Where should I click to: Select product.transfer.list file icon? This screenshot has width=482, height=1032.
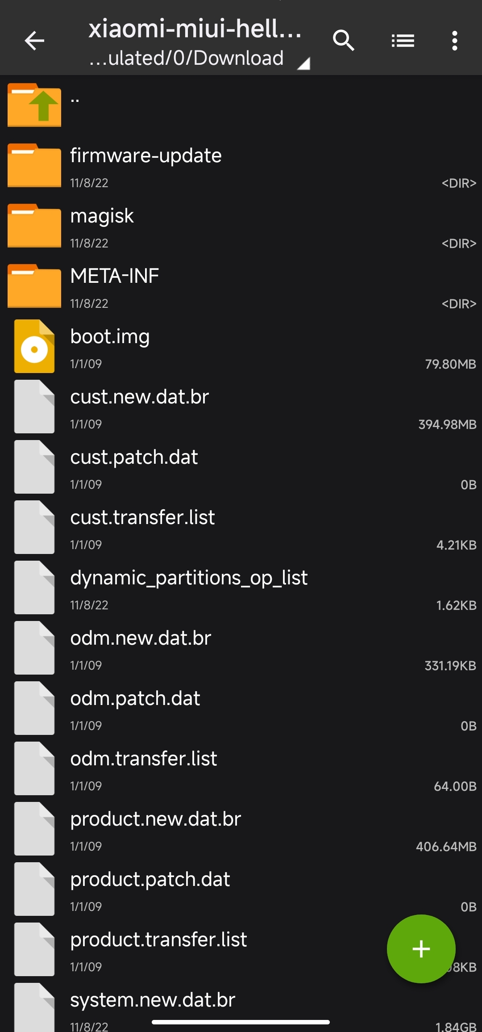(34, 949)
